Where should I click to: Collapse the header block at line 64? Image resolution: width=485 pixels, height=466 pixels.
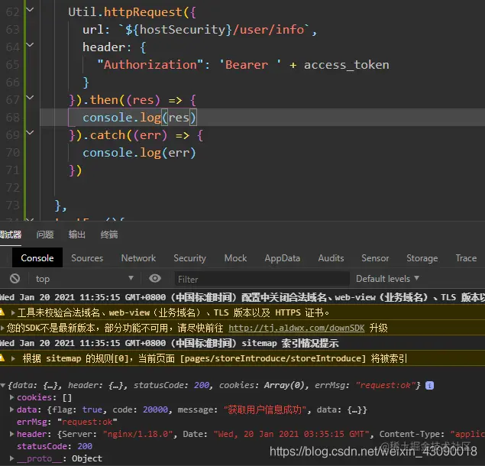pos(30,45)
